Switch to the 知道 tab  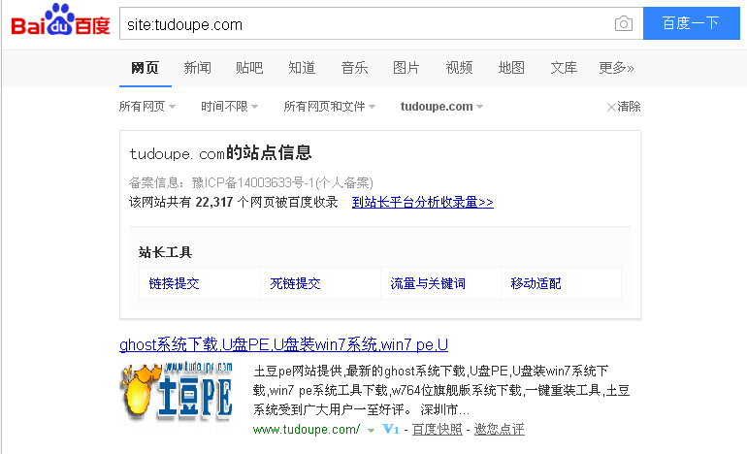click(x=302, y=68)
